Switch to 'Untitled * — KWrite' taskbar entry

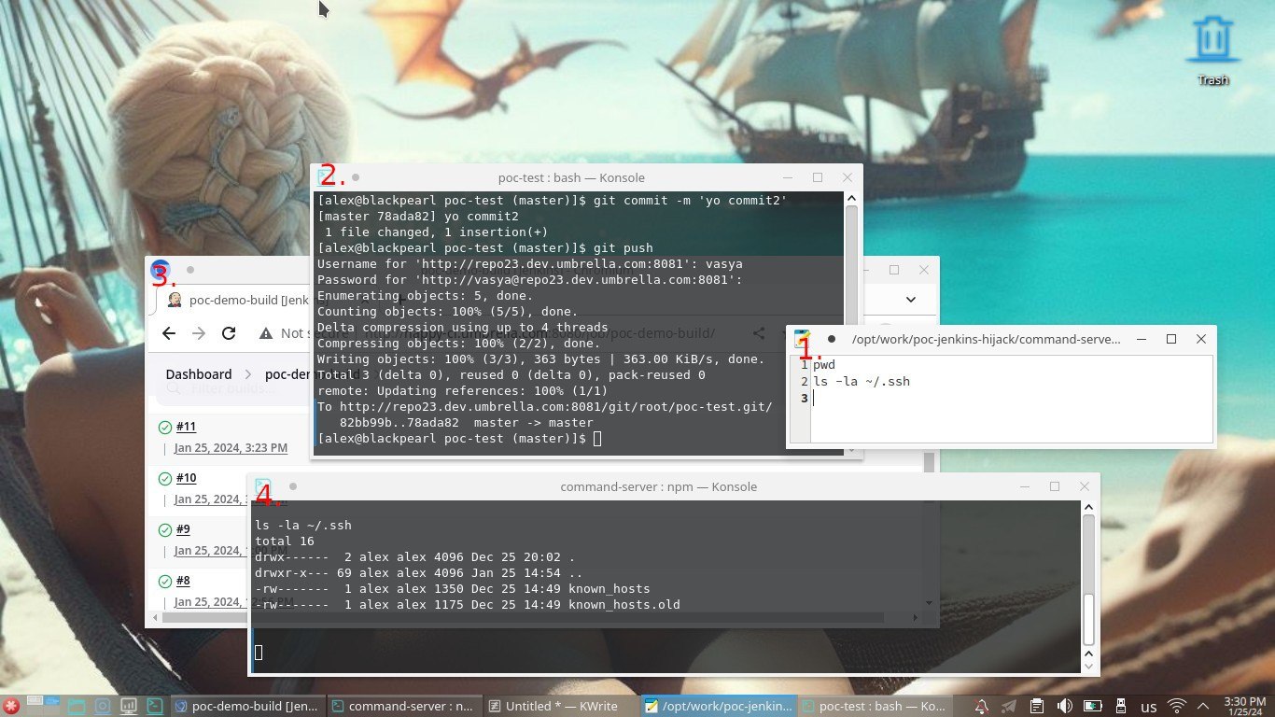pos(562,706)
